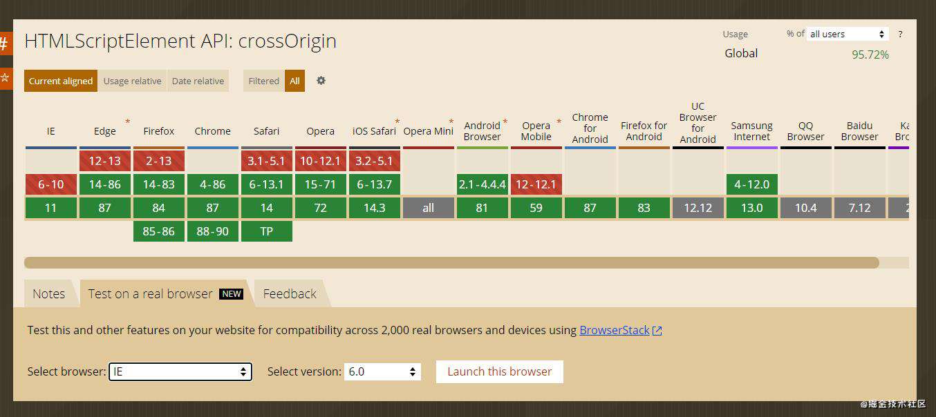Star this feature with the star icon
Viewport: 936px width, 417px height.
coord(6,77)
